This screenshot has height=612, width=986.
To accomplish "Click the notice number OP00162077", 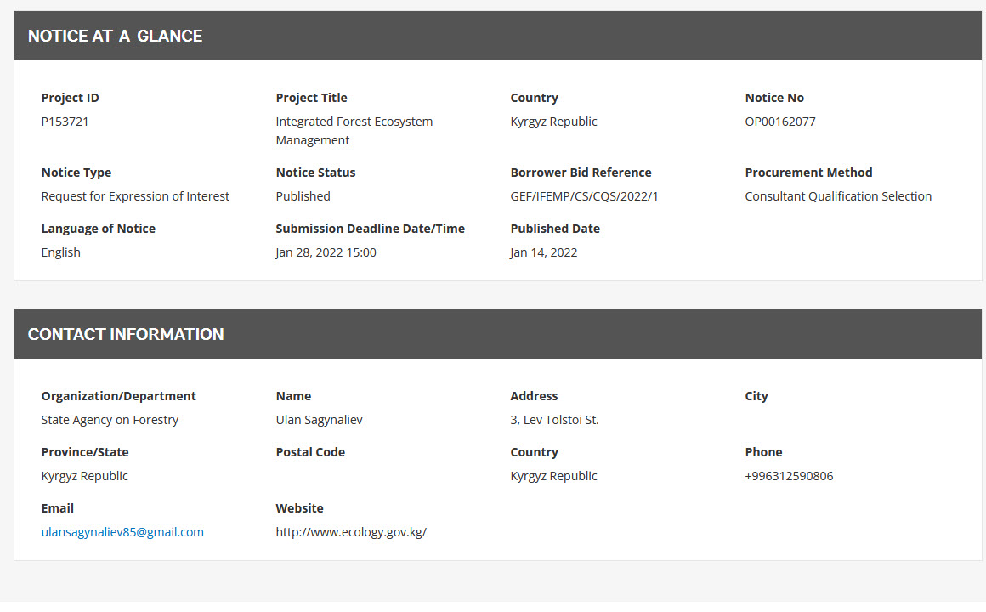I will click(779, 122).
